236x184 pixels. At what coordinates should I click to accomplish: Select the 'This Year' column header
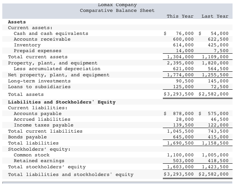tap(180, 16)
